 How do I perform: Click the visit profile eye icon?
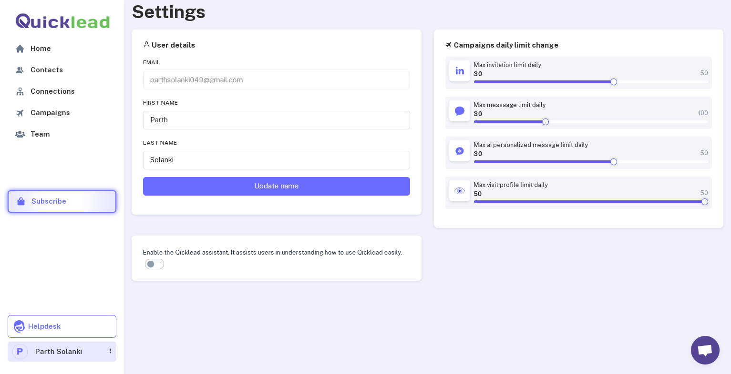(x=460, y=191)
